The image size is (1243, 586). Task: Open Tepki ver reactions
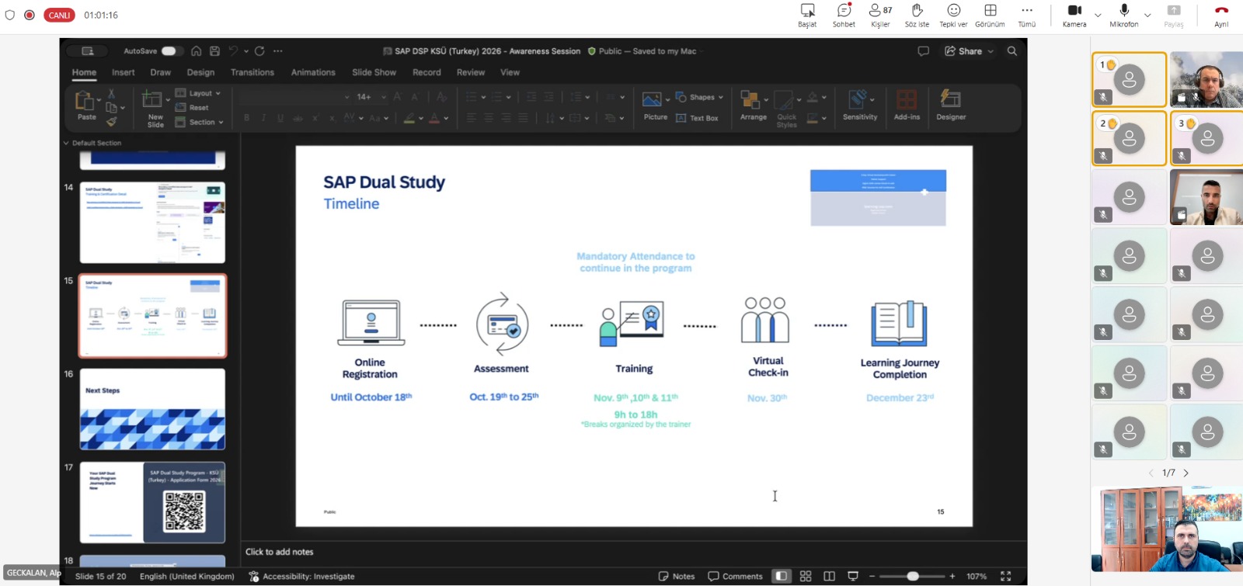click(953, 15)
